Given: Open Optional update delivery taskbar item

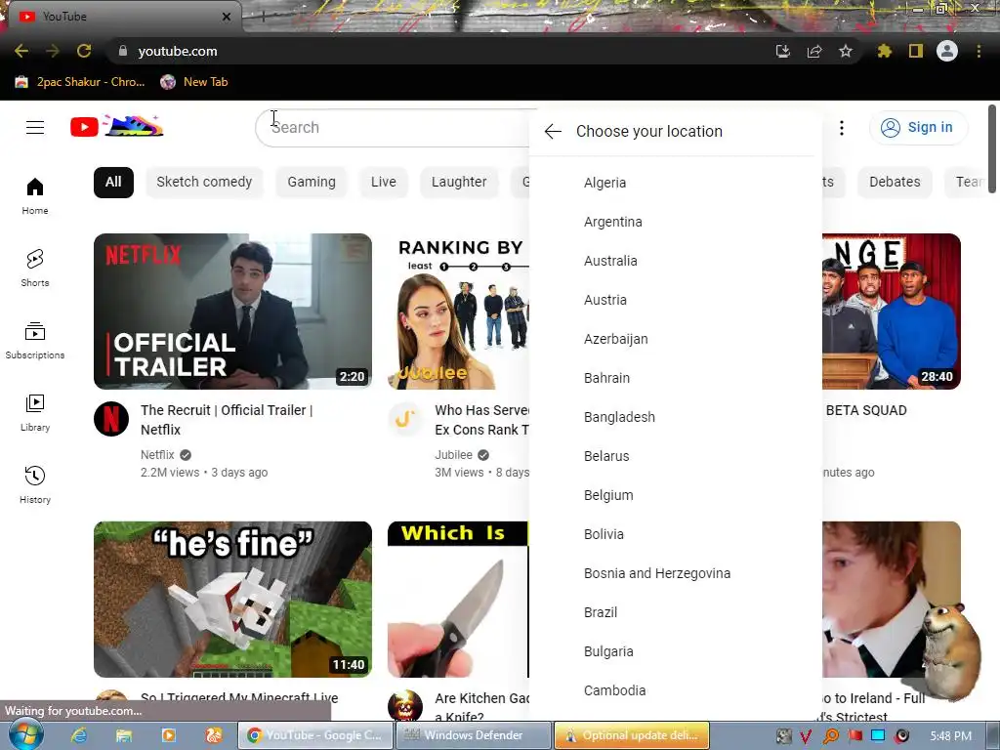Looking at the screenshot, I should (x=632, y=735).
